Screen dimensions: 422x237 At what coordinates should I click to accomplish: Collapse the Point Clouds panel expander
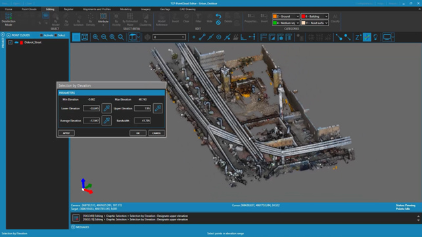tap(9, 35)
